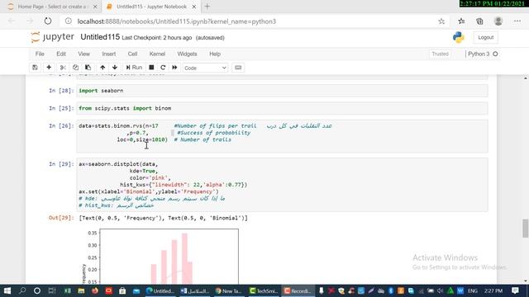This screenshot has width=529, height=297.
Task: Refresh the browser page
Action: [x=48, y=21]
